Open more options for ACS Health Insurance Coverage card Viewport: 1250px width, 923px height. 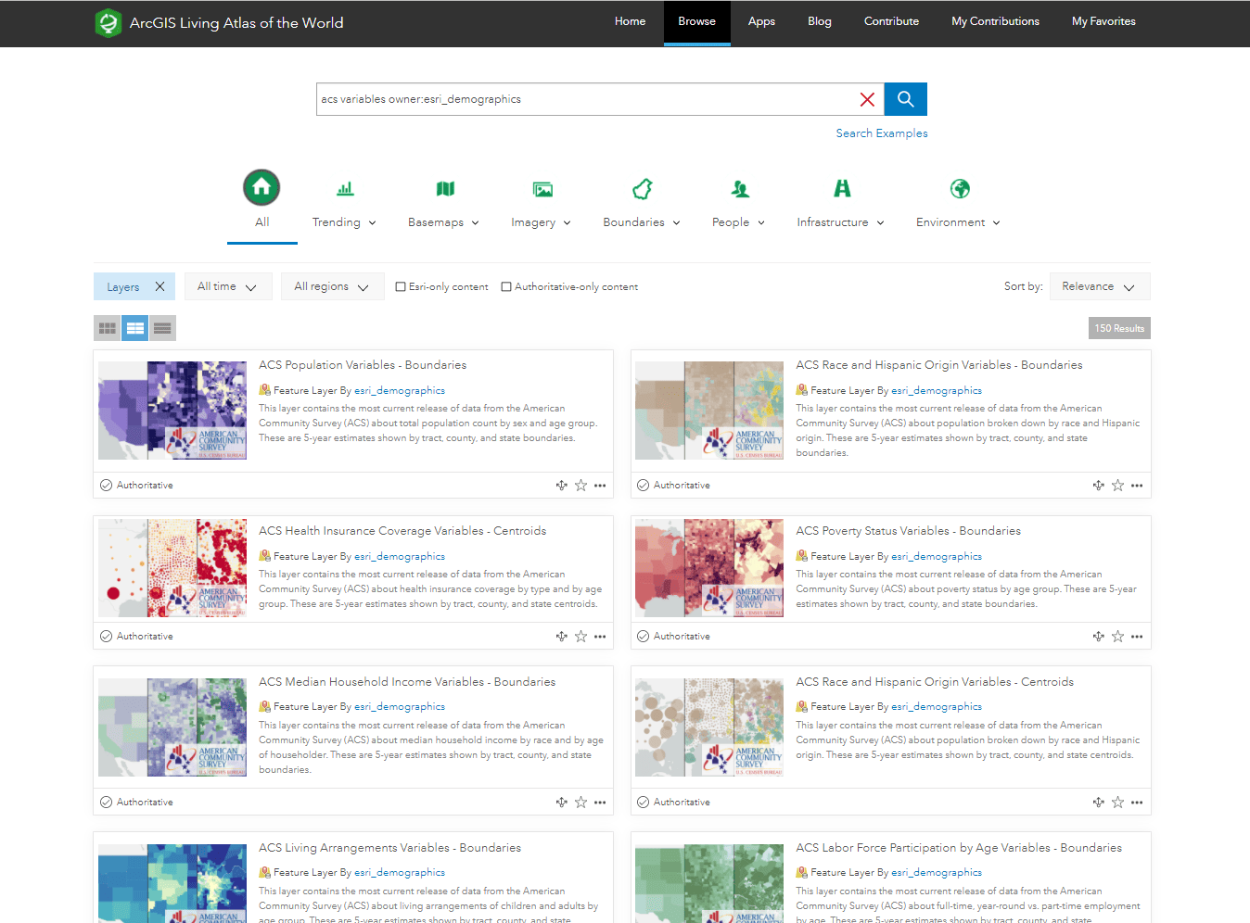click(x=600, y=637)
